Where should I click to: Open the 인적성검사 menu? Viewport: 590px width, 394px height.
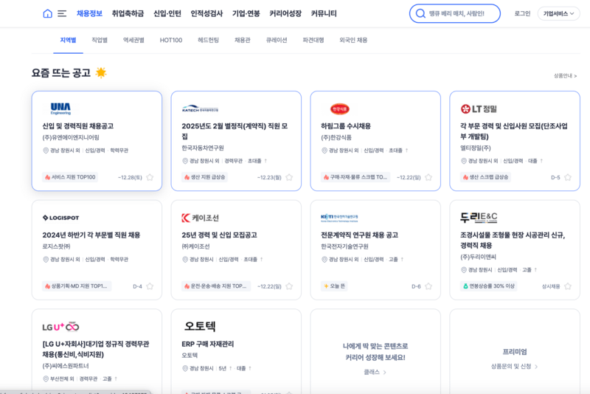[x=206, y=13]
